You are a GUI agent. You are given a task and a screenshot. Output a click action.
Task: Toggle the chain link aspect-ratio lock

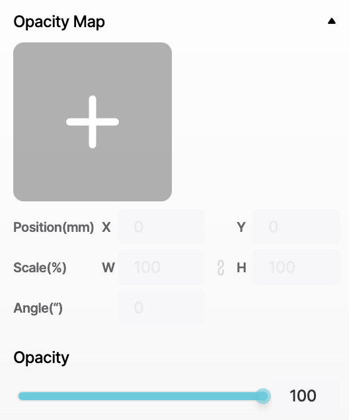(221, 268)
